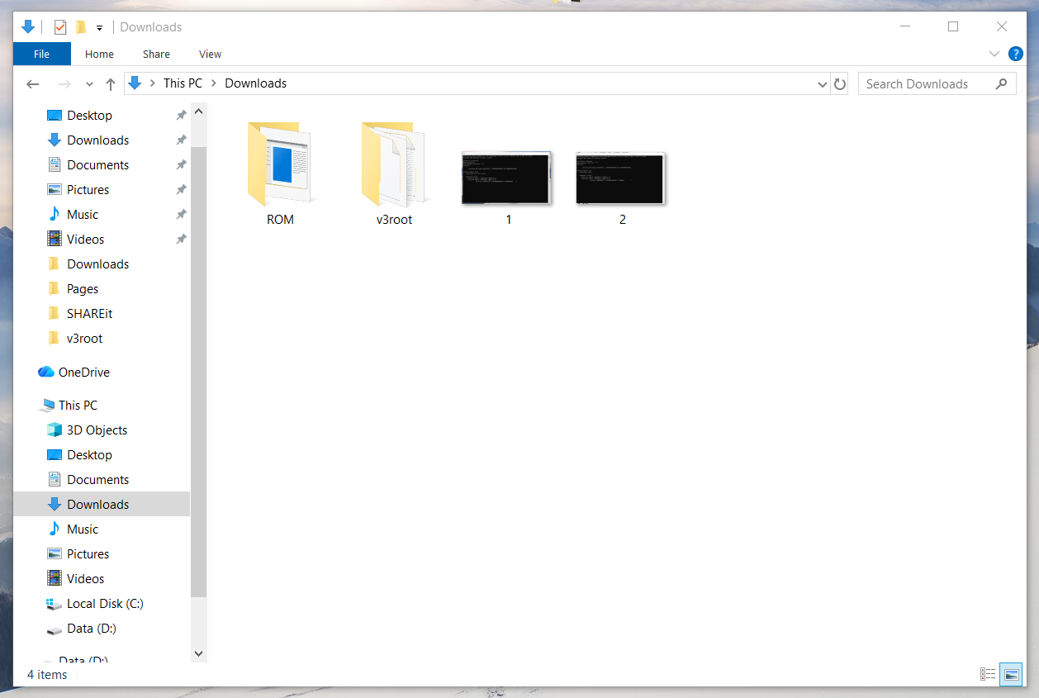Select the image thumbnail named 2
Screen dimensions: 1039x698
622,188
